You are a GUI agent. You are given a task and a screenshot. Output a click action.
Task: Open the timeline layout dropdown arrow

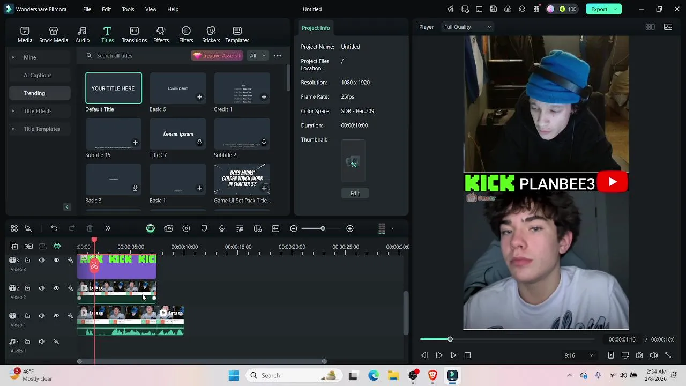click(x=392, y=229)
